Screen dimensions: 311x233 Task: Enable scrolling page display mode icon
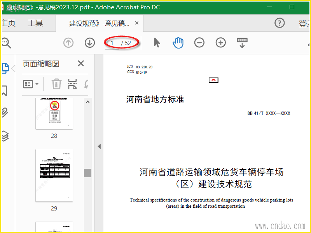click(x=242, y=43)
